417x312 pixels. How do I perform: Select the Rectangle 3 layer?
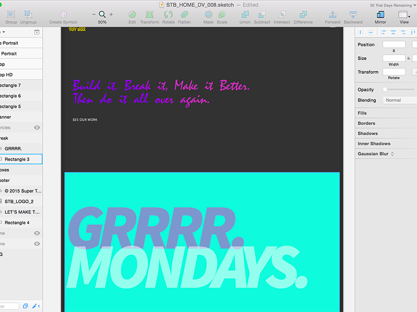(21, 159)
